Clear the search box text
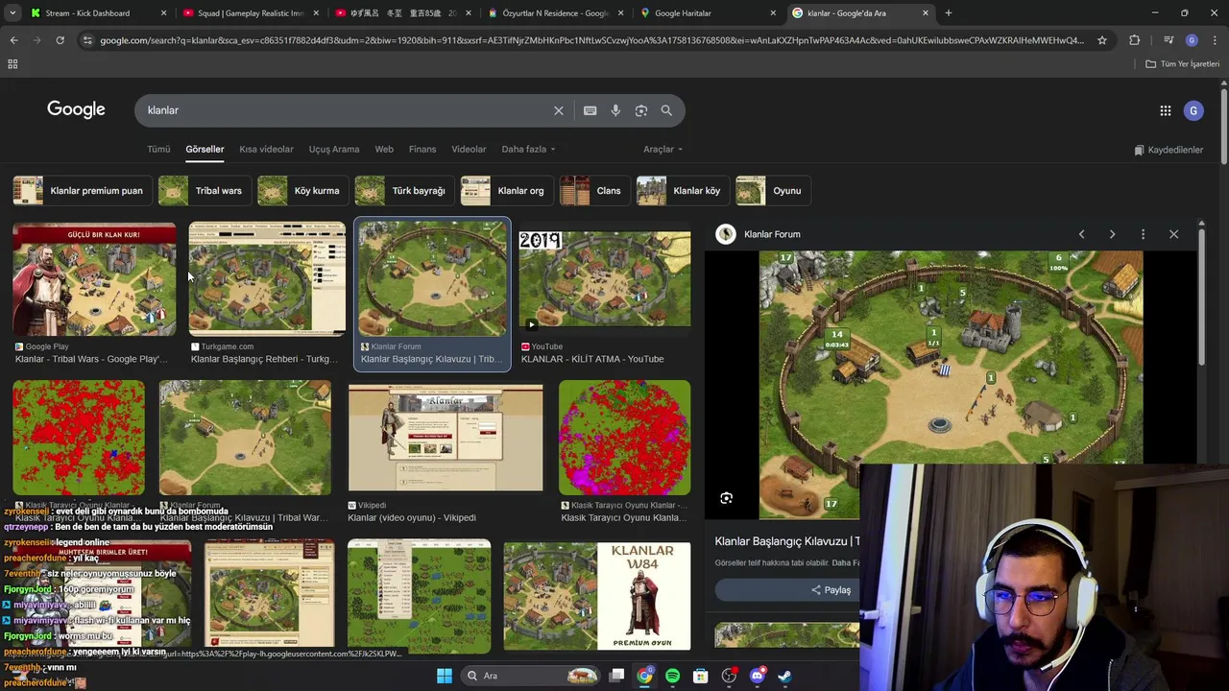Screen dimensions: 1229x691 coord(559,110)
